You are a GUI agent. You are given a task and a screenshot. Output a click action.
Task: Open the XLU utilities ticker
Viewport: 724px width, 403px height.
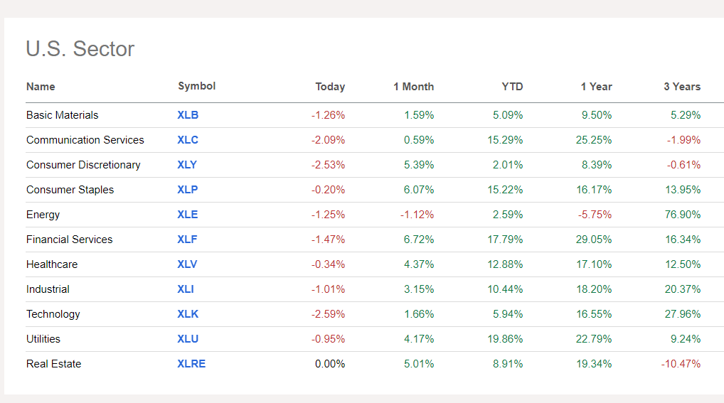pos(188,339)
